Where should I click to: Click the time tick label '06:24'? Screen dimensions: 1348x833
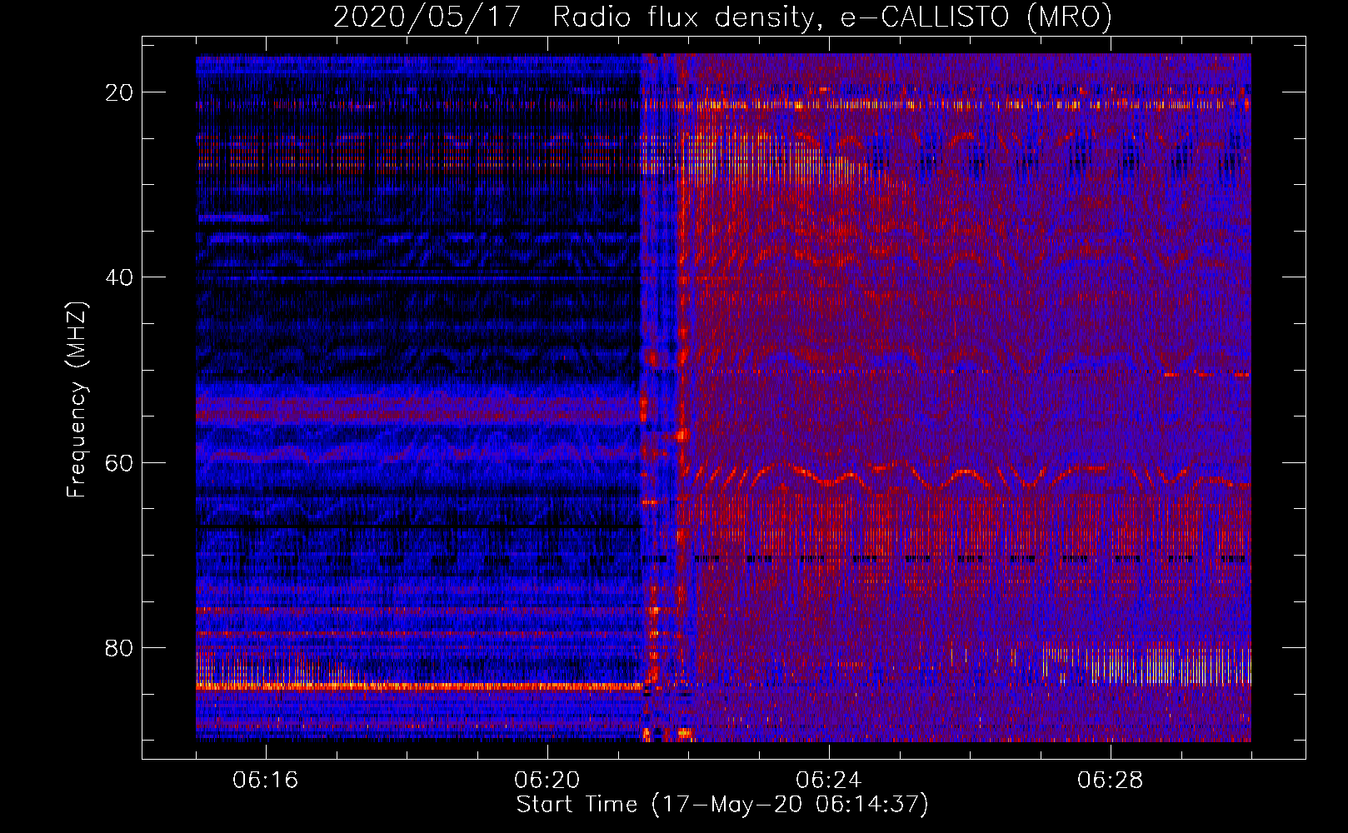829,781
